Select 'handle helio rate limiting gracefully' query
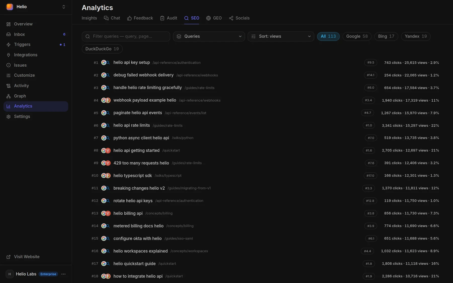This screenshot has height=283, width=453. tap(147, 88)
